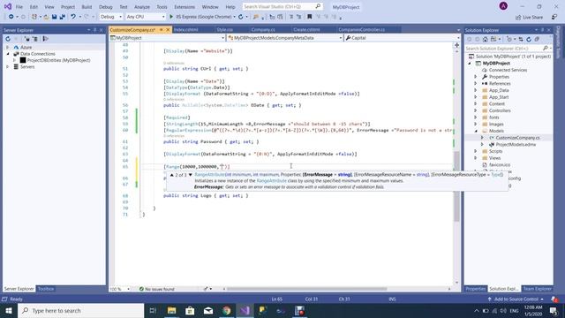Viewport: 565px width, 318px height.
Task: Expand the Controllers folder
Action: [476, 110]
